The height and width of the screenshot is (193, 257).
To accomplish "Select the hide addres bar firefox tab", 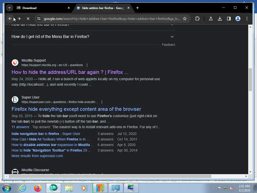I will tap(103, 8).
